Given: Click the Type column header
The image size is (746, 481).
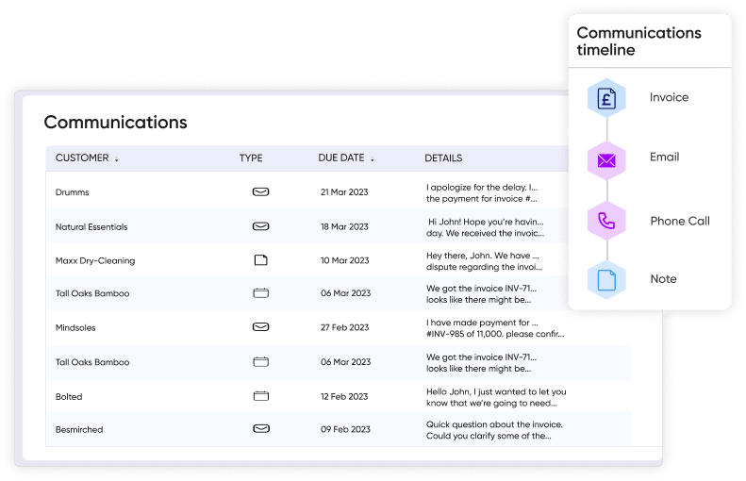Looking at the screenshot, I should point(251,158).
